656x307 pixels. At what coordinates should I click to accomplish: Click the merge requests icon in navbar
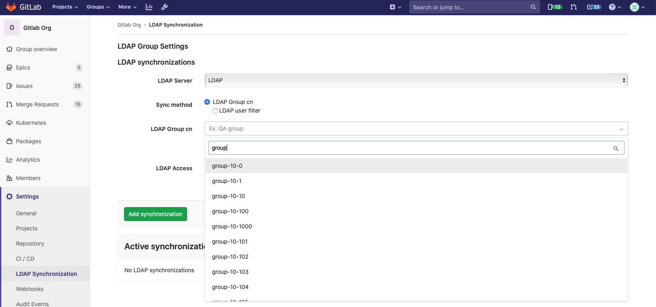[x=573, y=7]
